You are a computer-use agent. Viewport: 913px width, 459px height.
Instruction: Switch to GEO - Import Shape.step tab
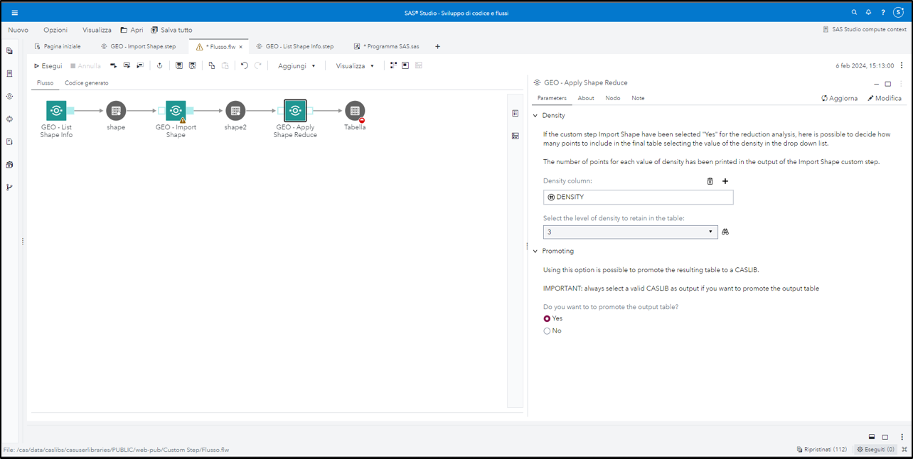tap(138, 47)
